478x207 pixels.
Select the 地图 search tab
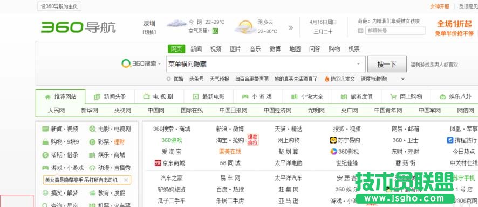point(295,48)
